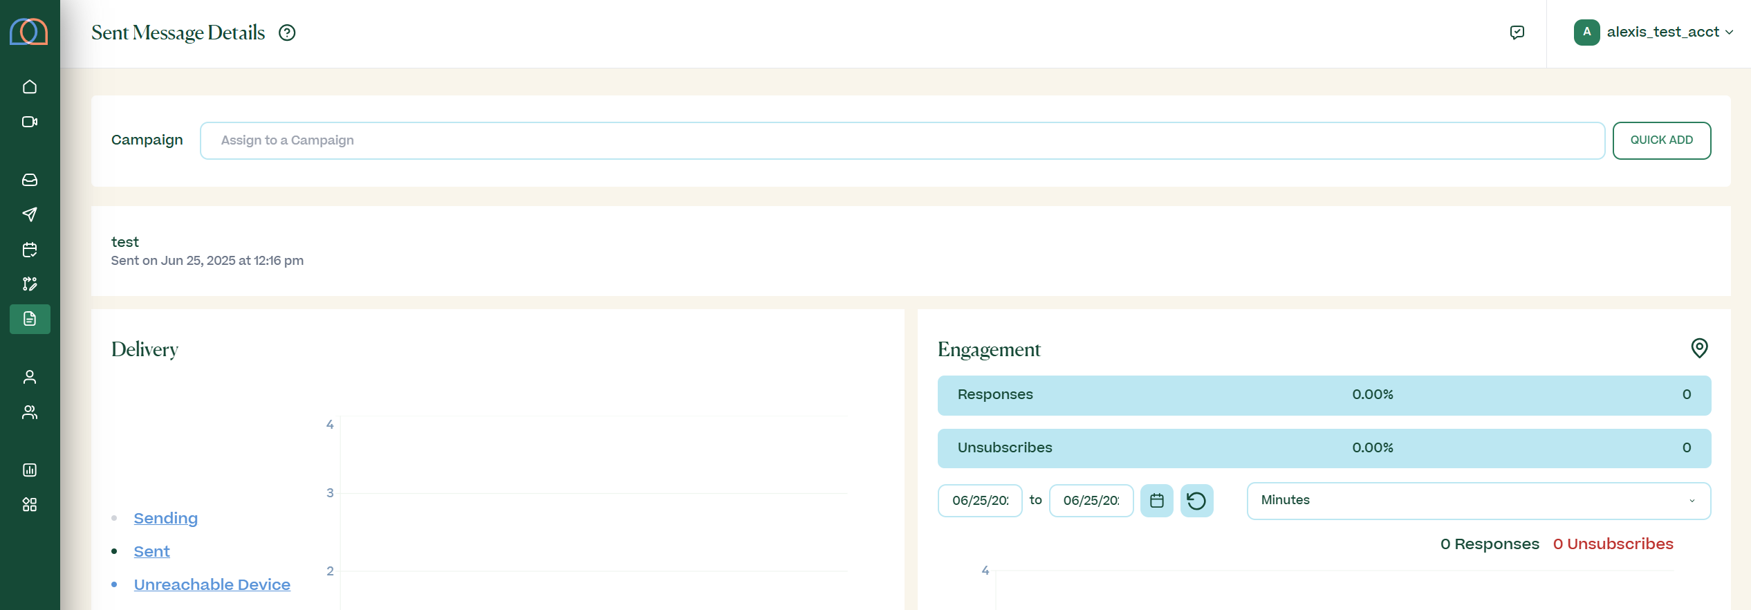Open the date picker calendar button
This screenshot has width=1751, height=610.
coord(1156,501)
